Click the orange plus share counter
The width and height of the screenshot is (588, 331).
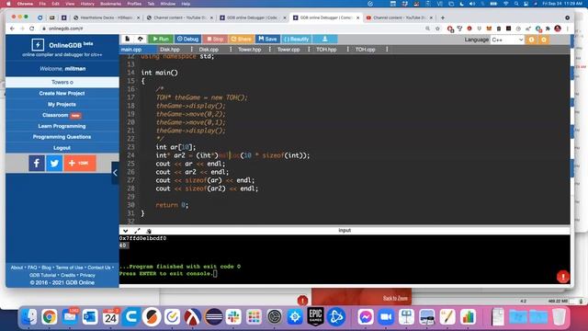click(80, 164)
